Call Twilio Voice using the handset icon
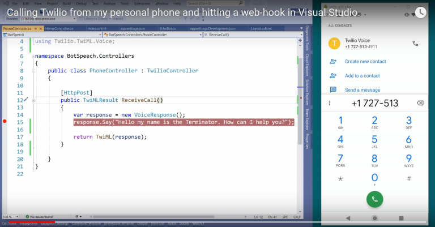435x227 pixels. click(415, 44)
